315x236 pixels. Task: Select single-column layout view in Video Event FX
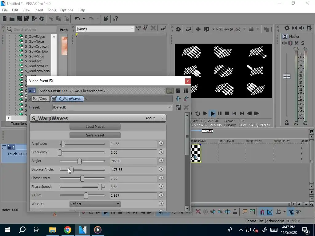click(170, 91)
